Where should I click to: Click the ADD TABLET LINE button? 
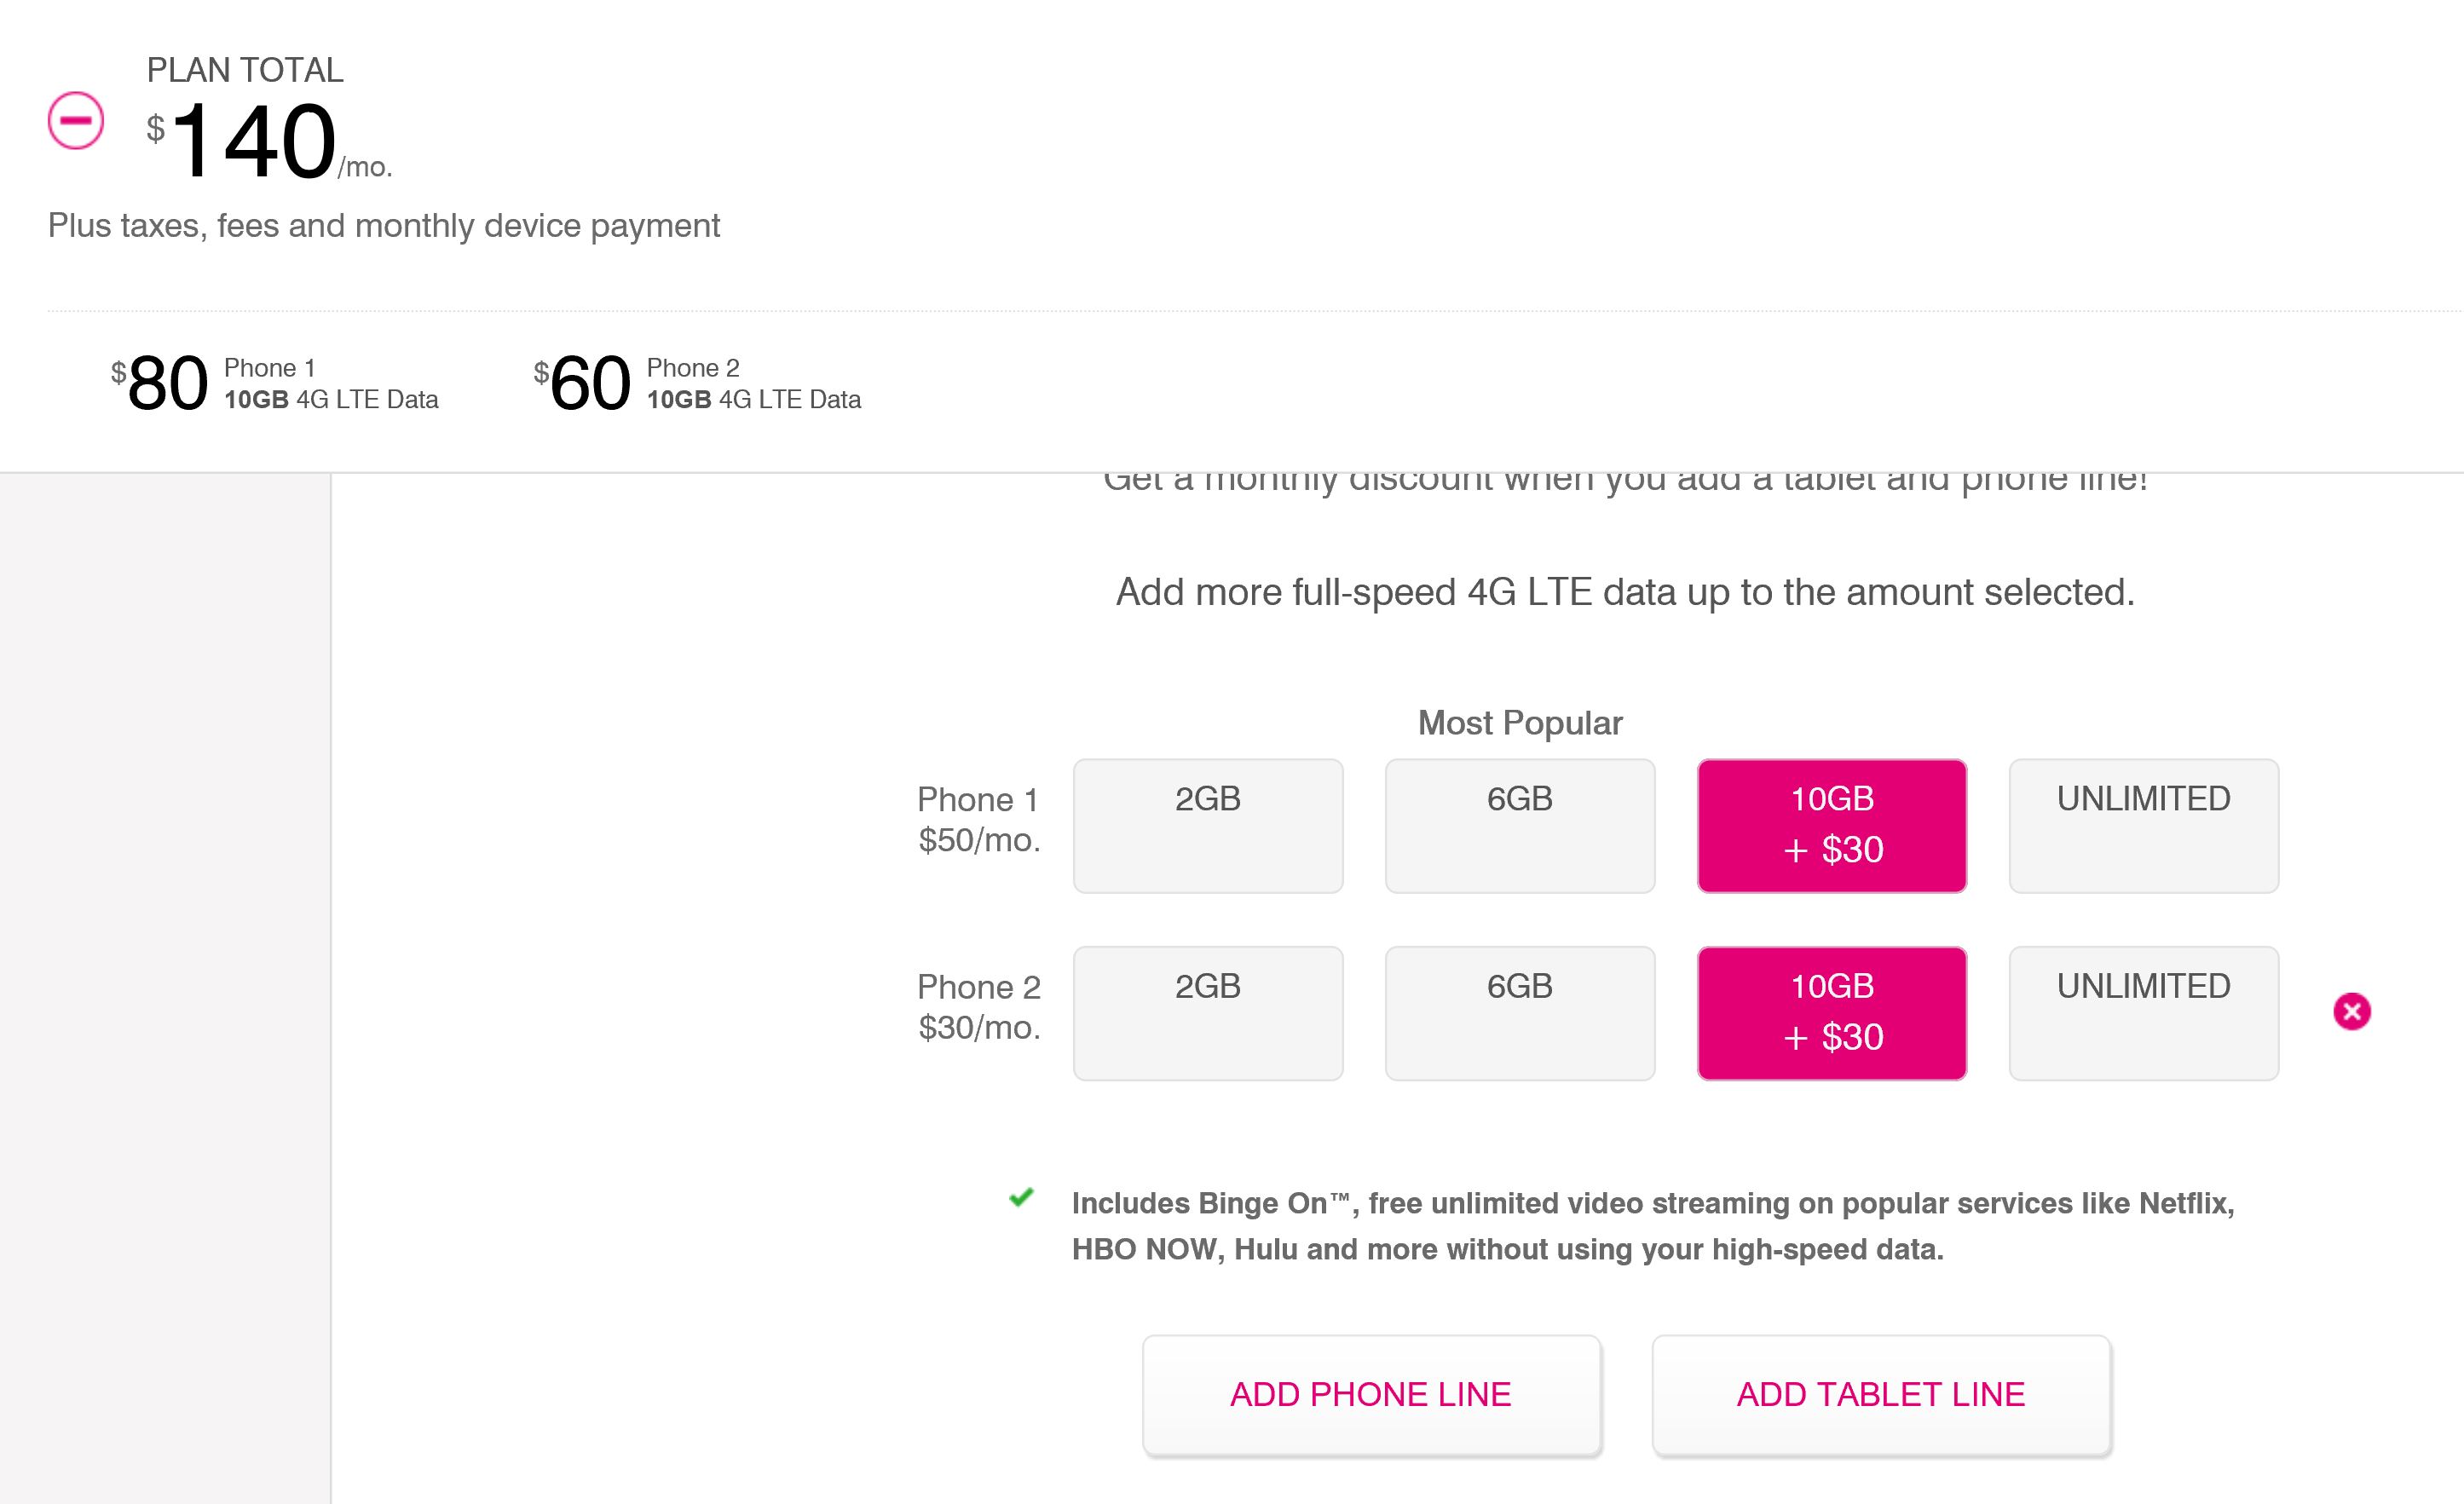1881,1395
